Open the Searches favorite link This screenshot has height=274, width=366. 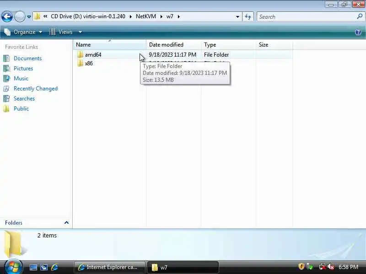[24, 99]
